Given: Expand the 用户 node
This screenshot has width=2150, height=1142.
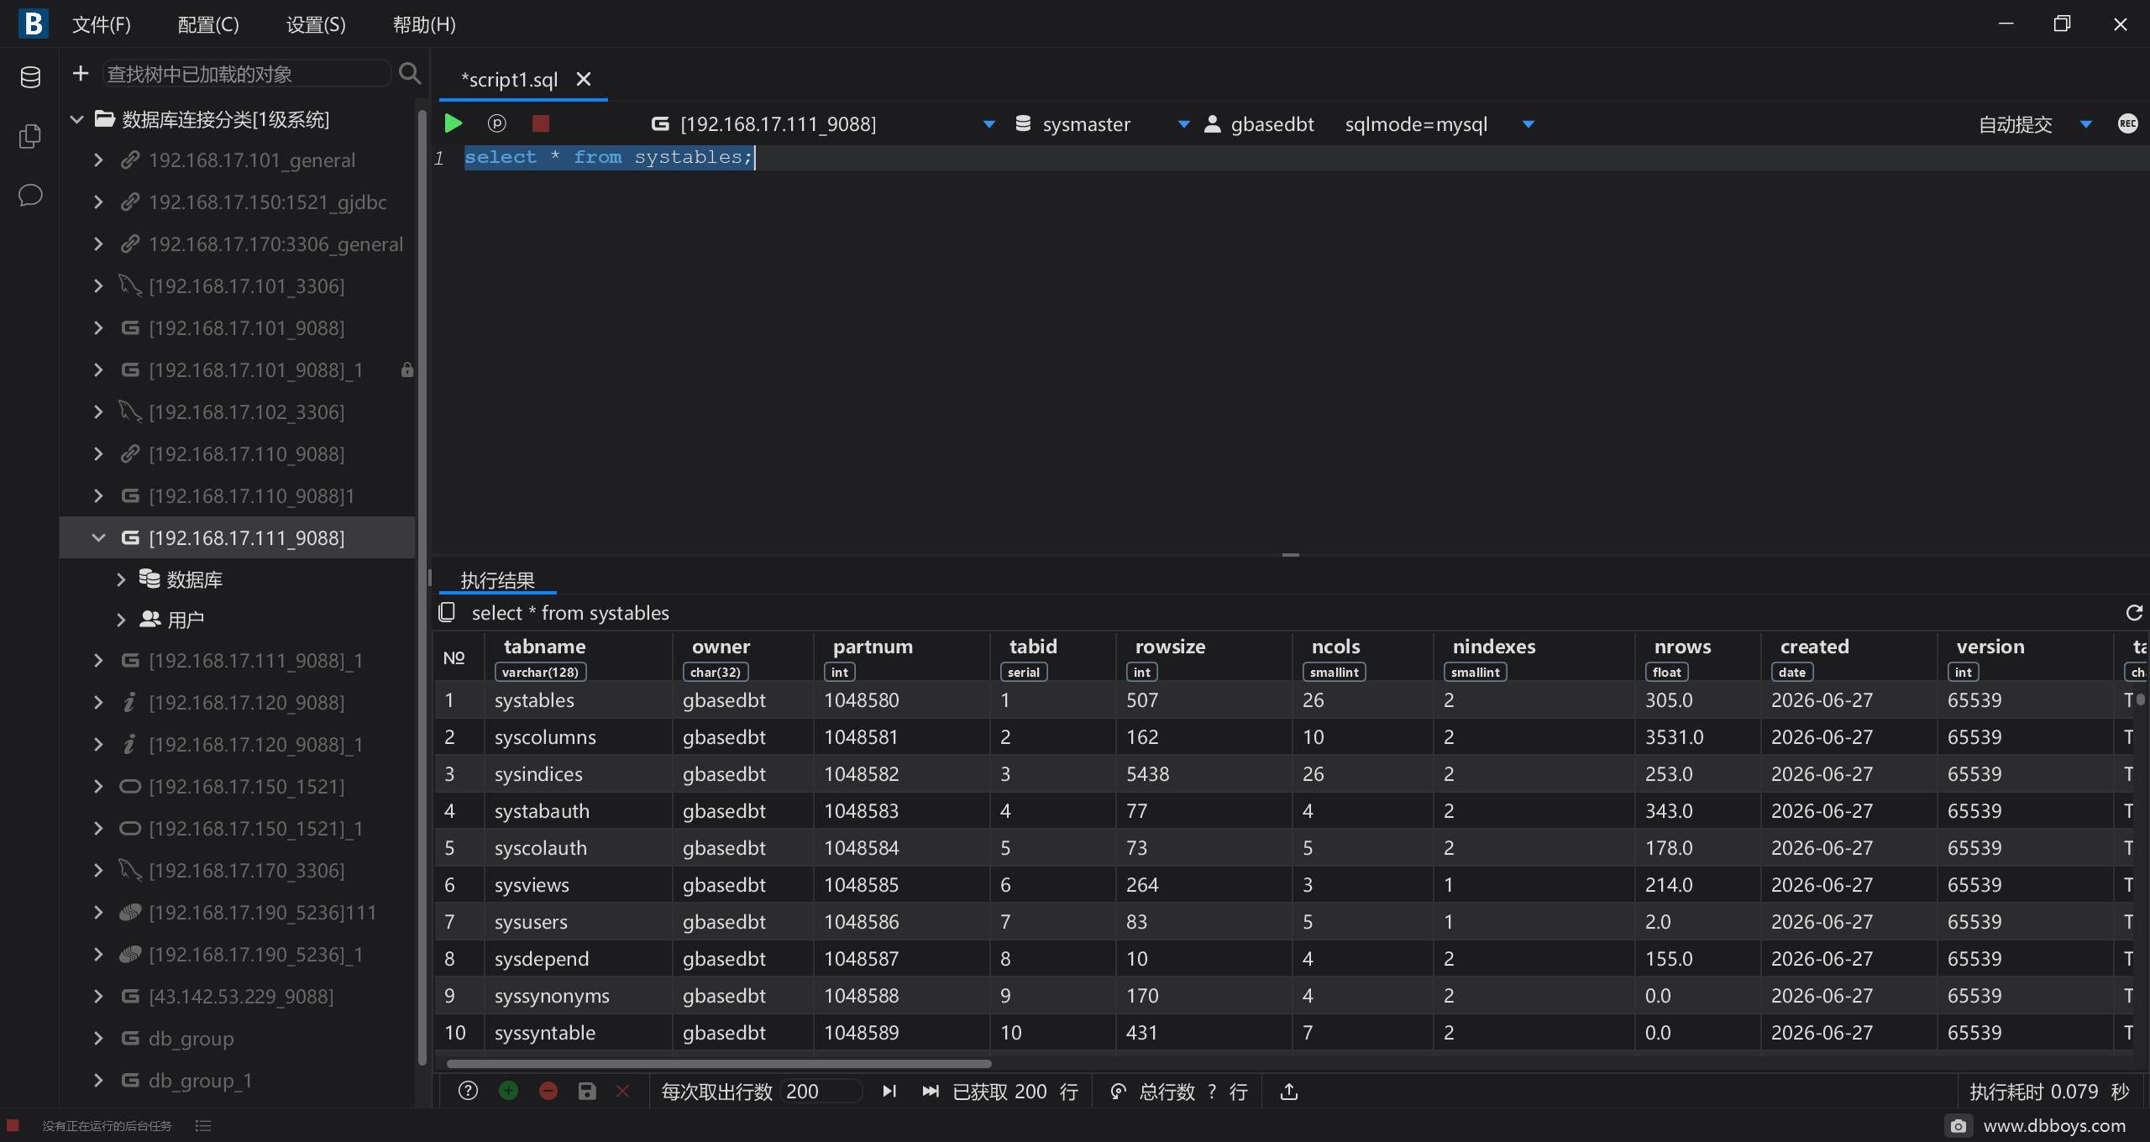Looking at the screenshot, I should pyautogui.click(x=121, y=620).
